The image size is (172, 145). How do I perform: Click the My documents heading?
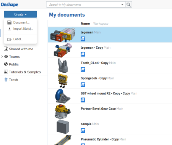[67, 15]
